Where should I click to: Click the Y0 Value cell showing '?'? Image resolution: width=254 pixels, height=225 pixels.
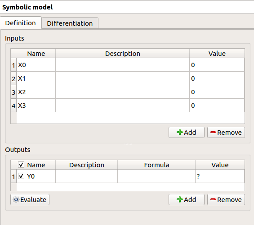[x=220, y=176]
